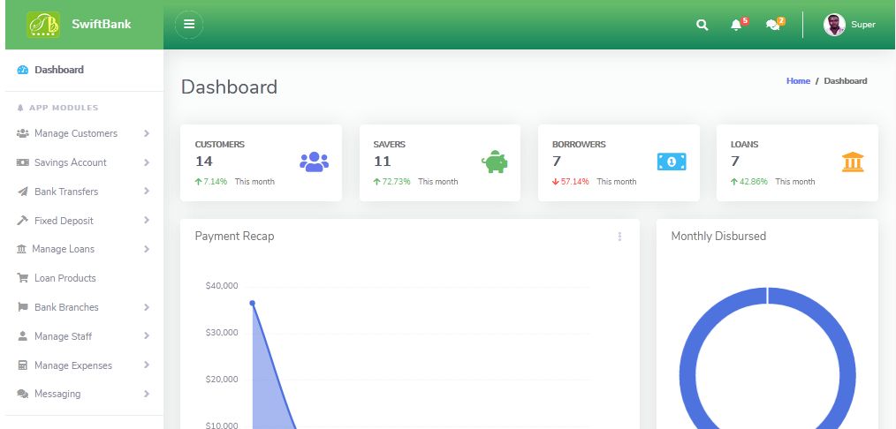This screenshot has height=429, width=896.
Task: Click the Loan Products cart icon
Action: (x=22, y=278)
